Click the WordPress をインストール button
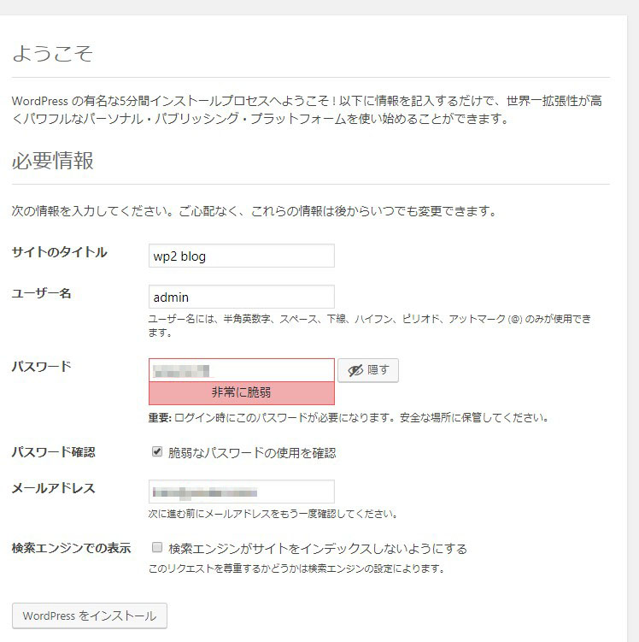The height and width of the screenshot is (642, 639). (x=90, y=615)
